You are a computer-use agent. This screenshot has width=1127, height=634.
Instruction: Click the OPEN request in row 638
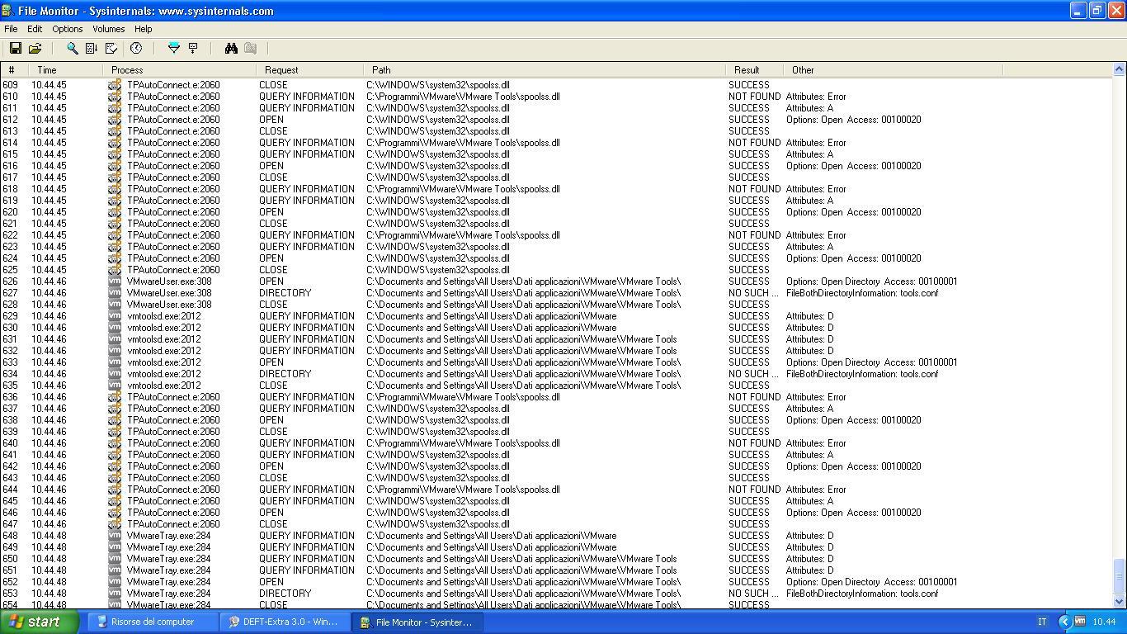point(271,420)
